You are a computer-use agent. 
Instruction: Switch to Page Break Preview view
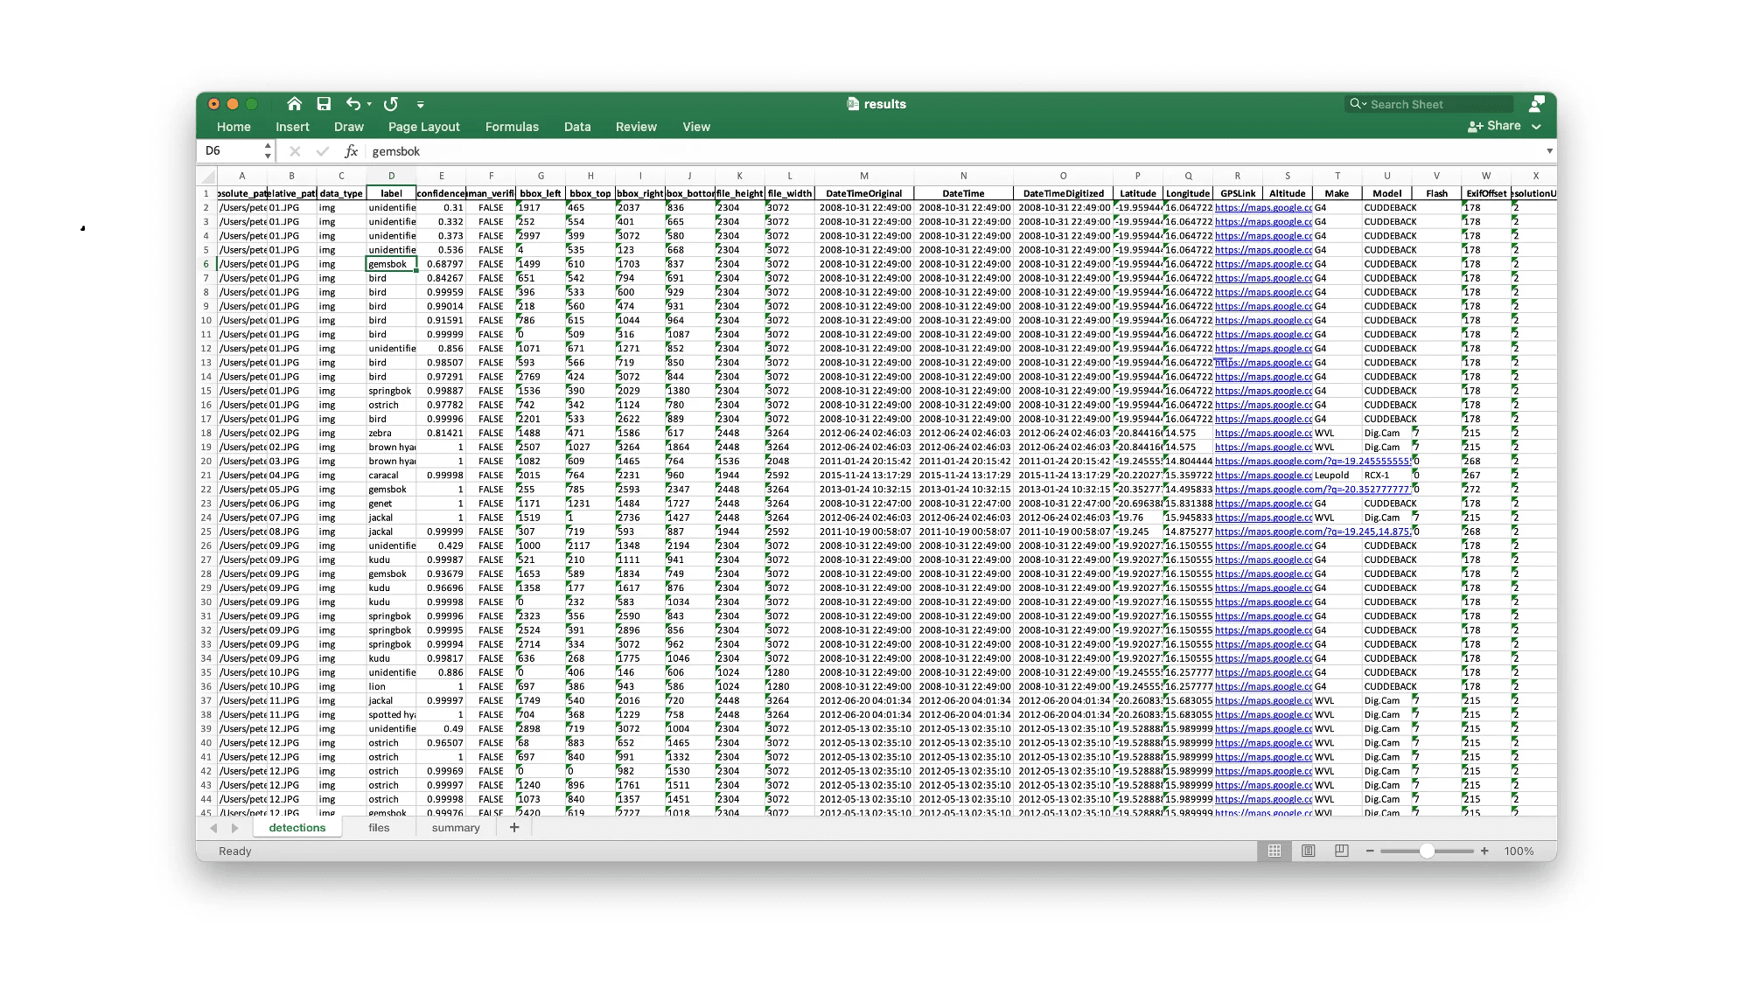tap(1341, 851)
